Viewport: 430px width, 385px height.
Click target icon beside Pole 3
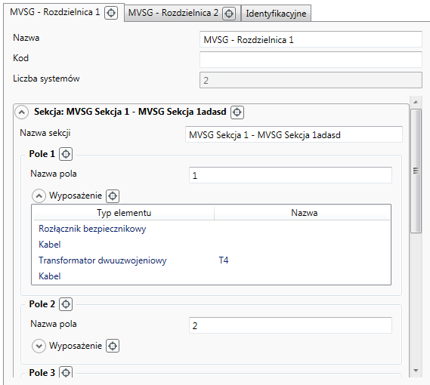click(66, 372)
